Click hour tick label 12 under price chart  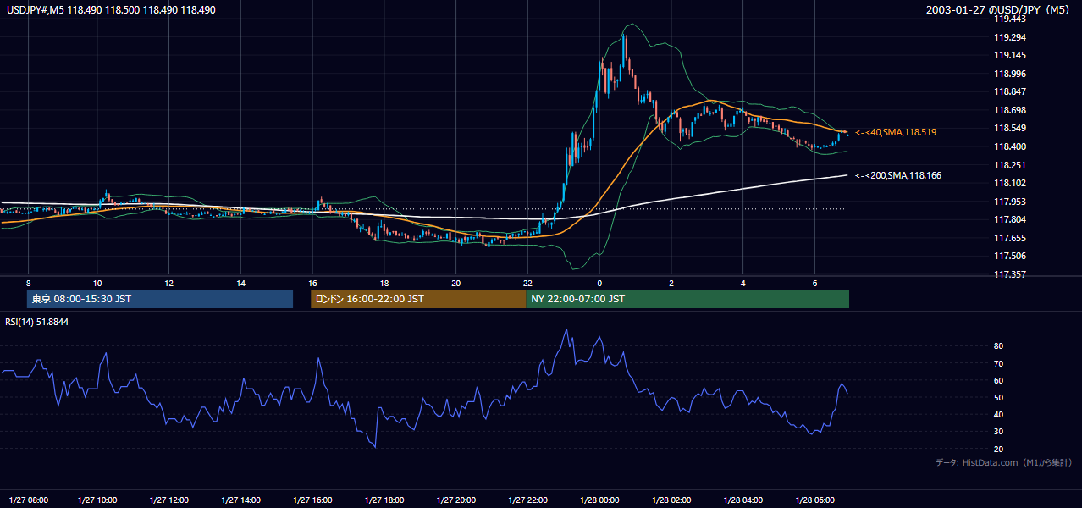tap(169, 283)
